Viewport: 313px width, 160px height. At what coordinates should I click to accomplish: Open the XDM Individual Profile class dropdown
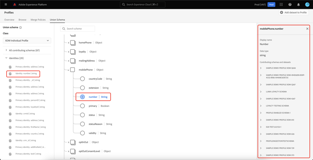point(27,41)
